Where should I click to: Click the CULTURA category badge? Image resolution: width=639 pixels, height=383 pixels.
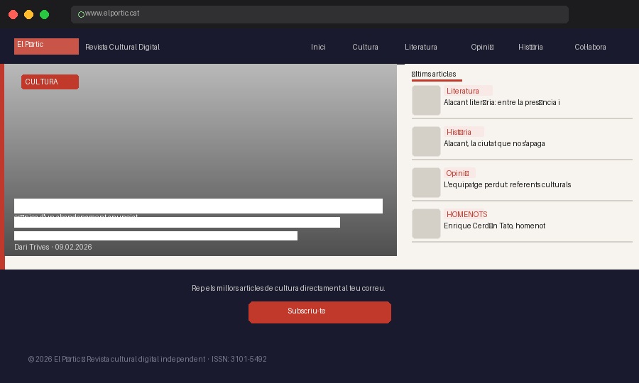coord(50,82)
